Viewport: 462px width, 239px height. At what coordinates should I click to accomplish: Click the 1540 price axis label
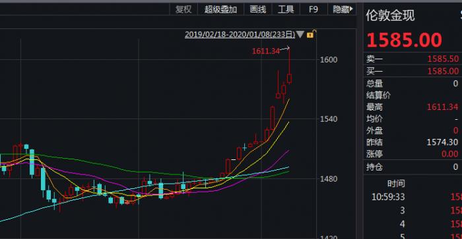click(329, 119)
